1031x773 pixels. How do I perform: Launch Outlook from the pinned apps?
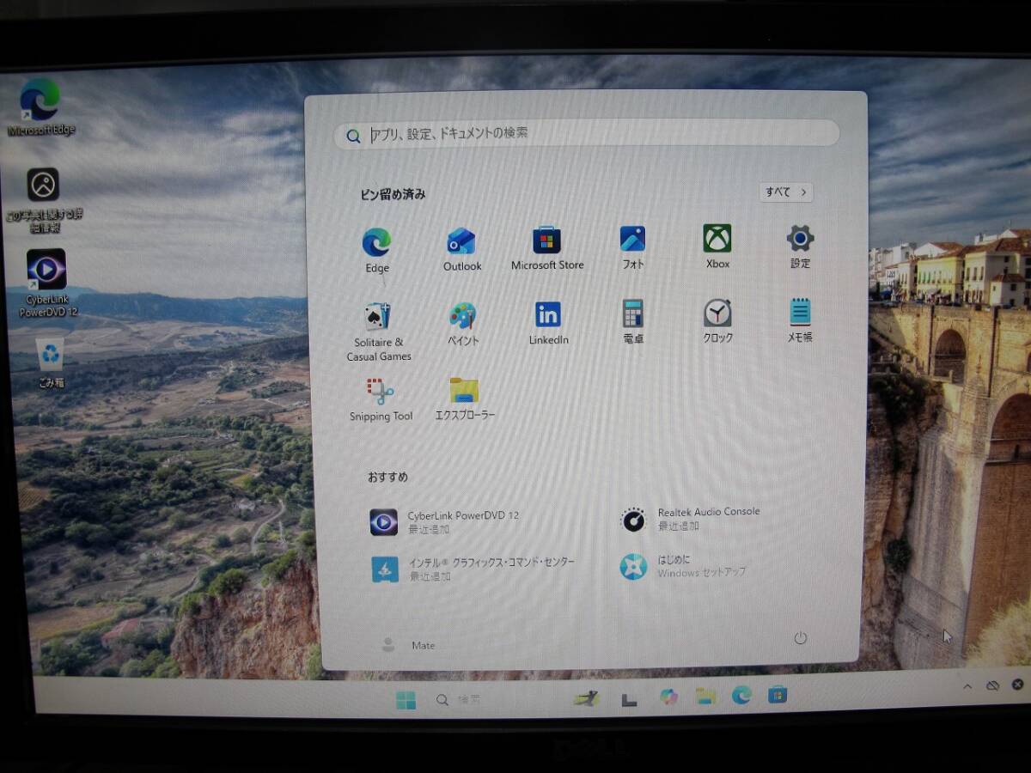coord(462,250)
